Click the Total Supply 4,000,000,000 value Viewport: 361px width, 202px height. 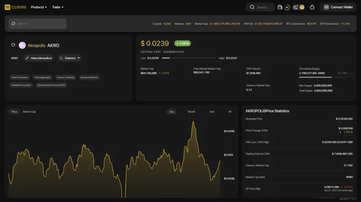323,91
